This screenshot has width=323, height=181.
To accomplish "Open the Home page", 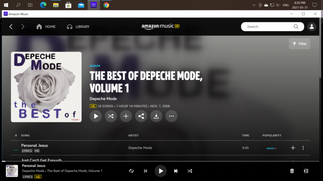I will pyautogui.click(x=46, y=27).
